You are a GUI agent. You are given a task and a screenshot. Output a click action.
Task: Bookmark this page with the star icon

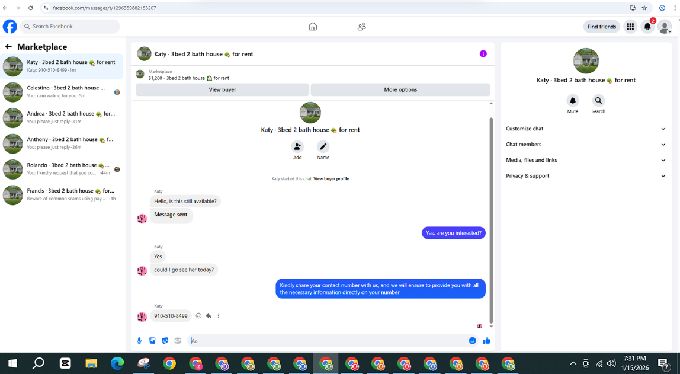coord(644,8)
